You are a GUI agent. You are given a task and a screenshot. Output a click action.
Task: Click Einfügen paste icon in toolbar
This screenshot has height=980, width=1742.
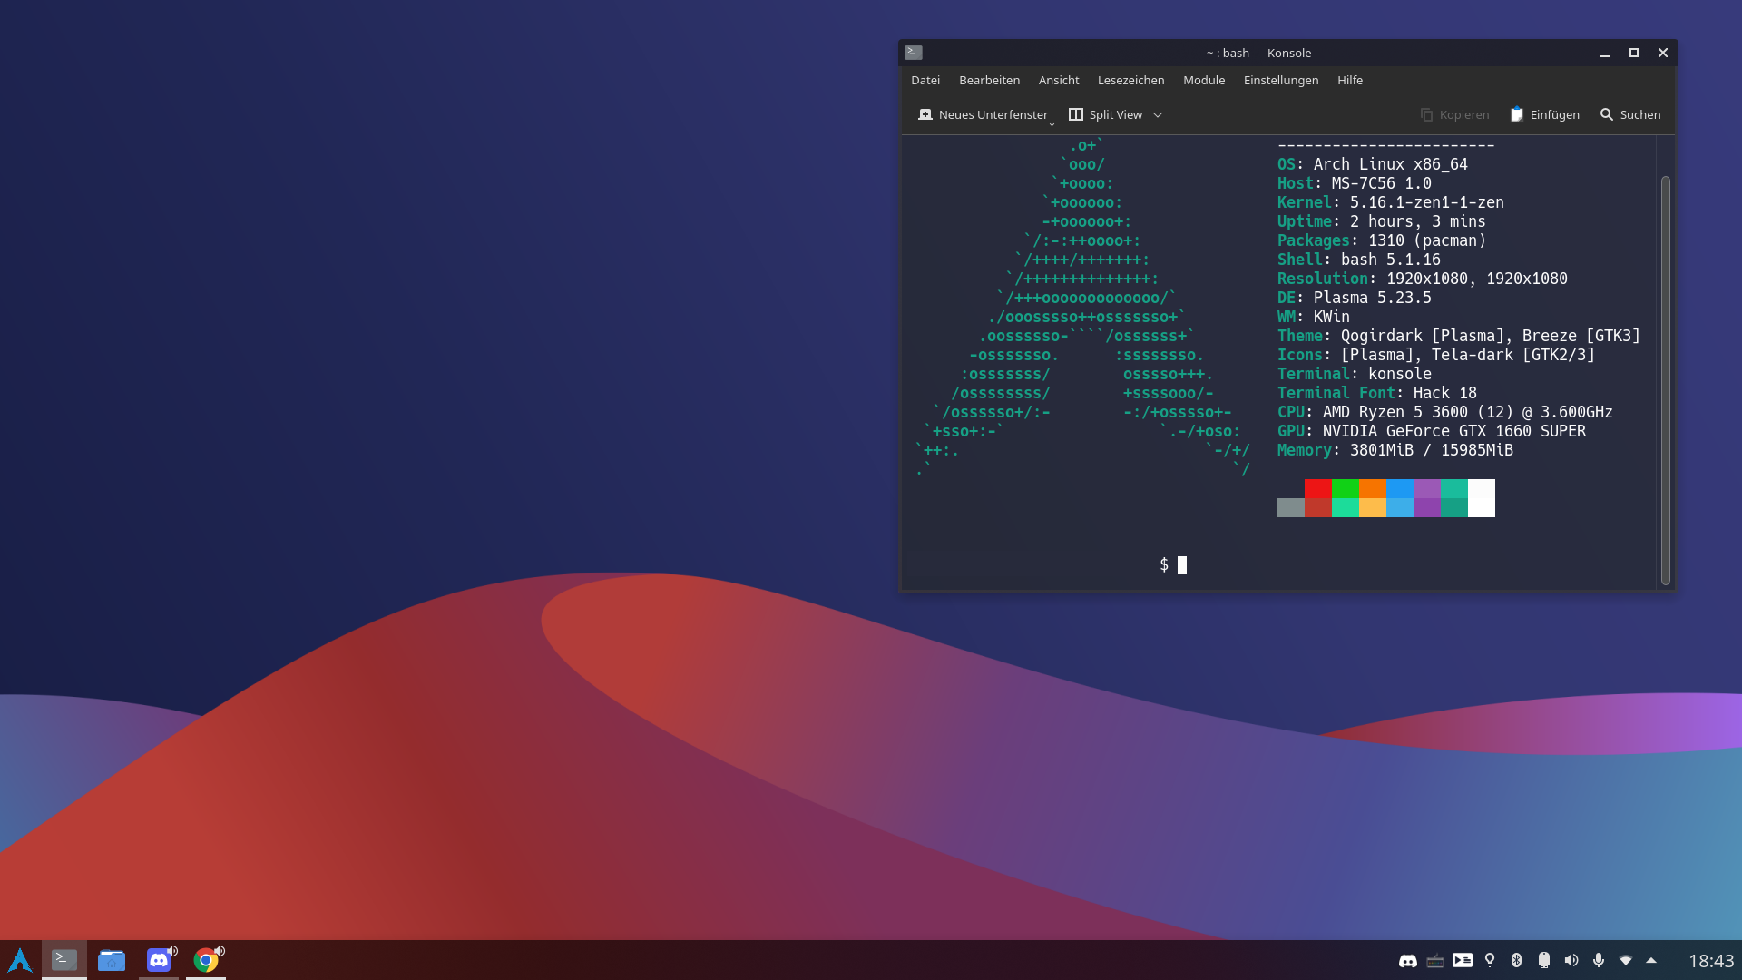pyautogui.click(x=1516, y=114)
